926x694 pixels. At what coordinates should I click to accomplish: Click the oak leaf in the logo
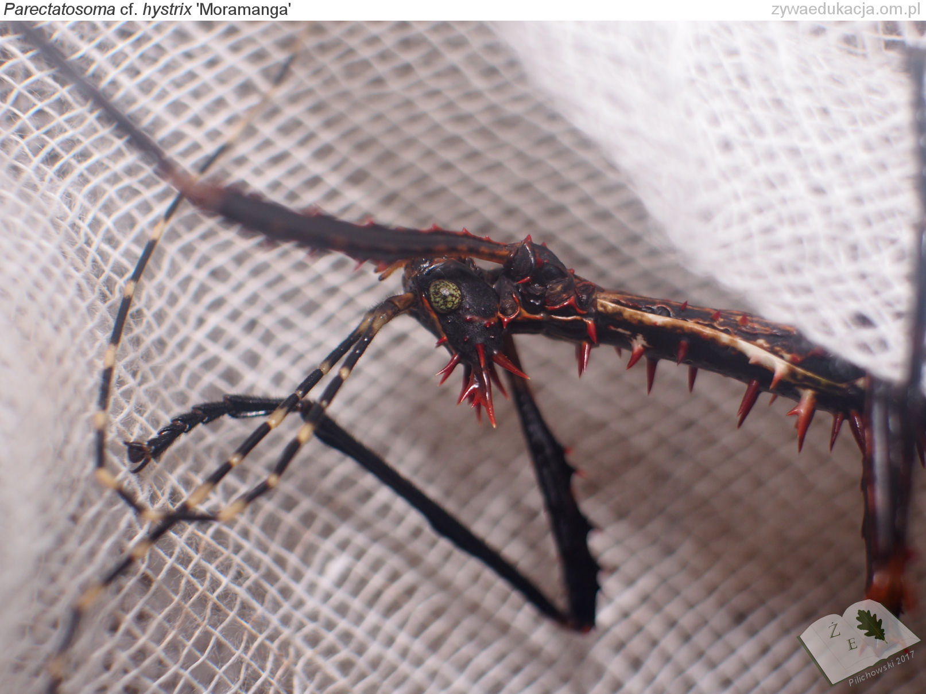pyautogui.click(x=871, y=624)
